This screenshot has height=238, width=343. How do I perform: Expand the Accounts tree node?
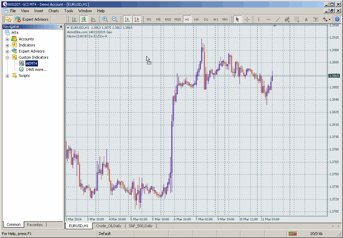tap(7, 39)
